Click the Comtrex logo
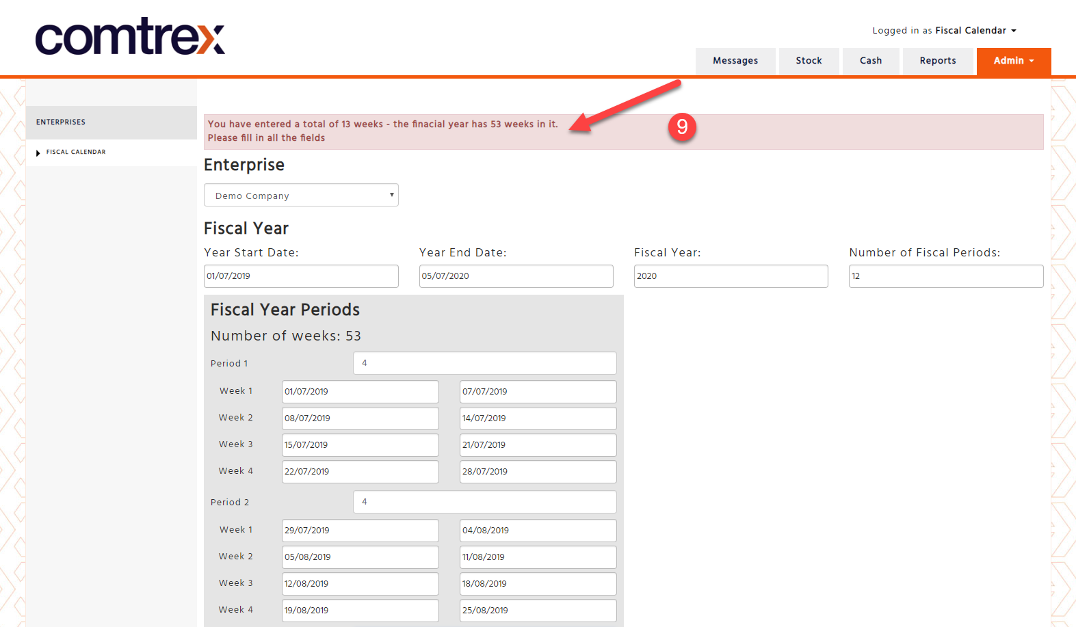 [130, 36]
